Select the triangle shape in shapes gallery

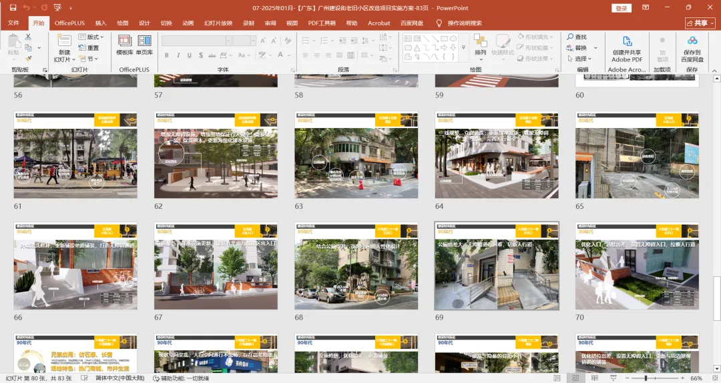[417, 48]
